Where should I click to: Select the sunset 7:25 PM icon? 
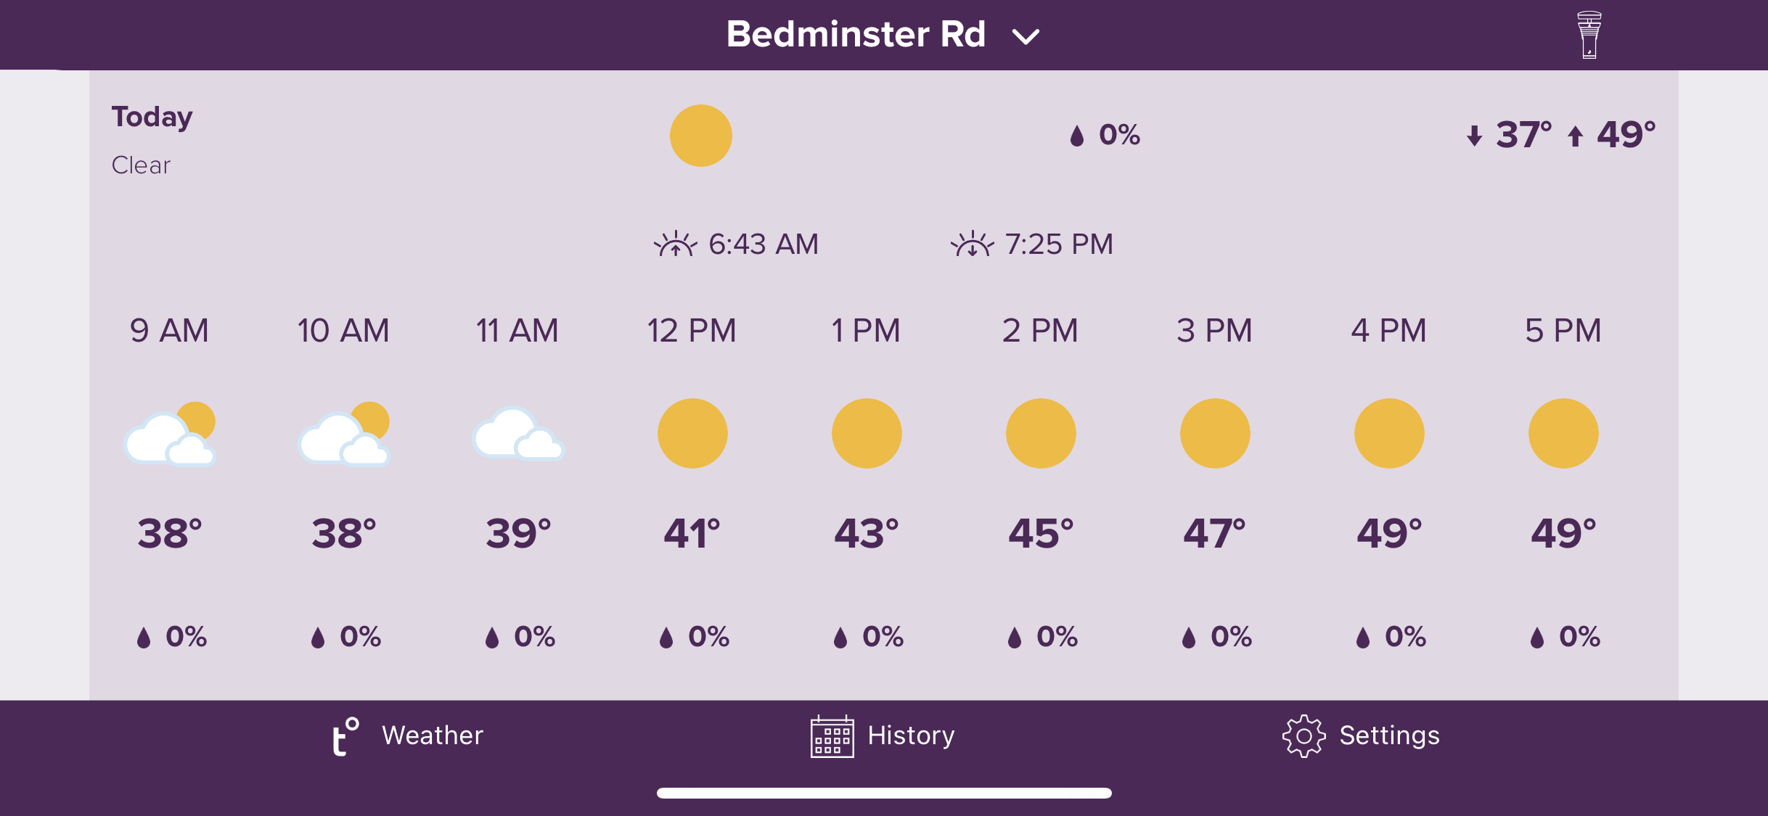972,244
